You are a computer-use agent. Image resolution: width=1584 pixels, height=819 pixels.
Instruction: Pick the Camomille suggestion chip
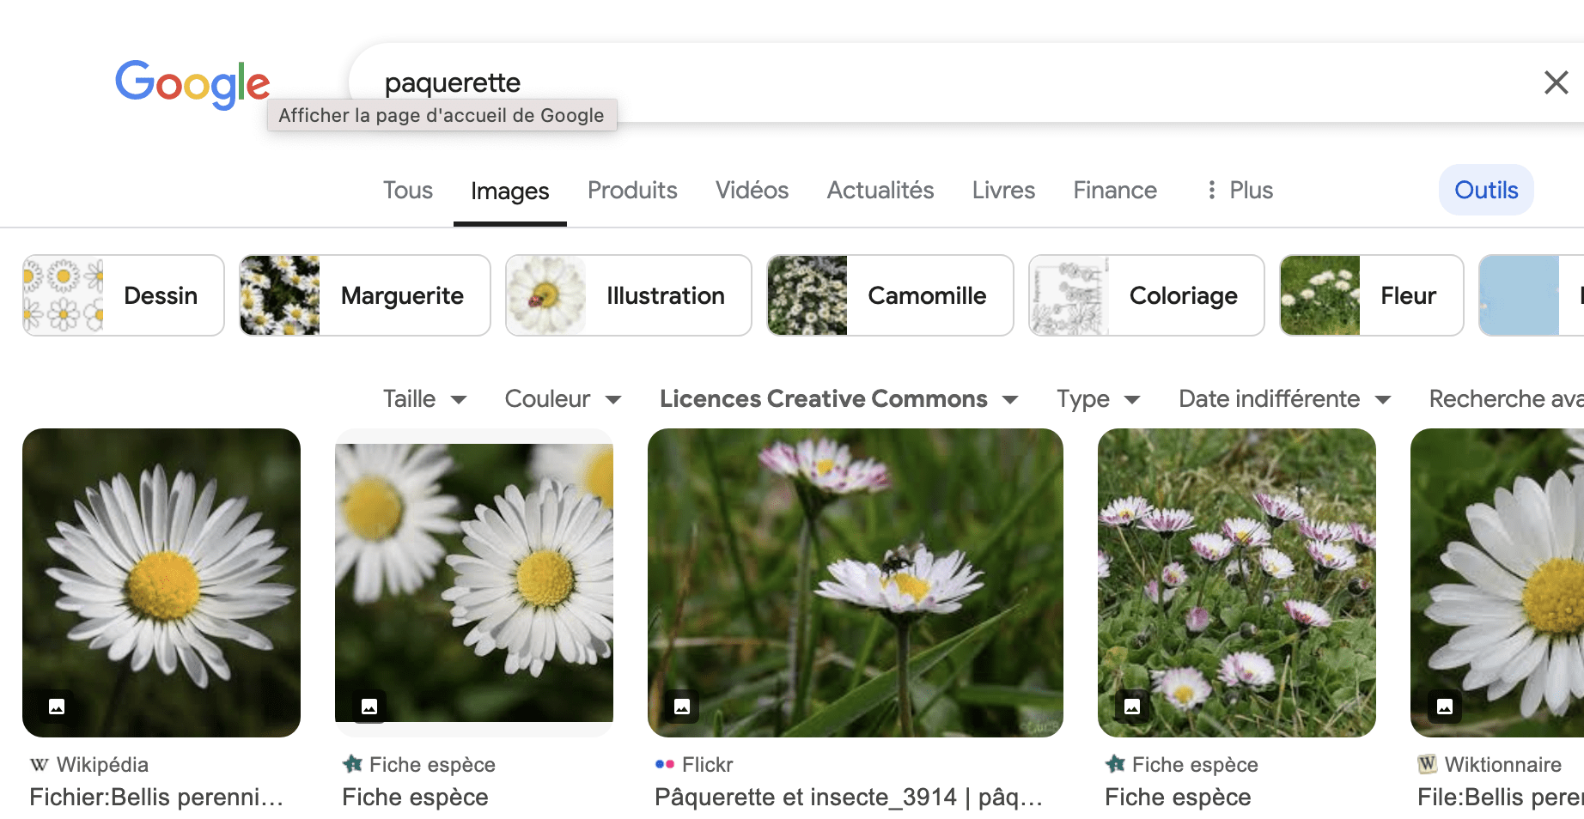890,295
